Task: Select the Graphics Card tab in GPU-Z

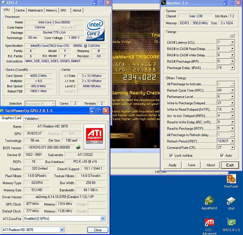Action: [12, 118]
